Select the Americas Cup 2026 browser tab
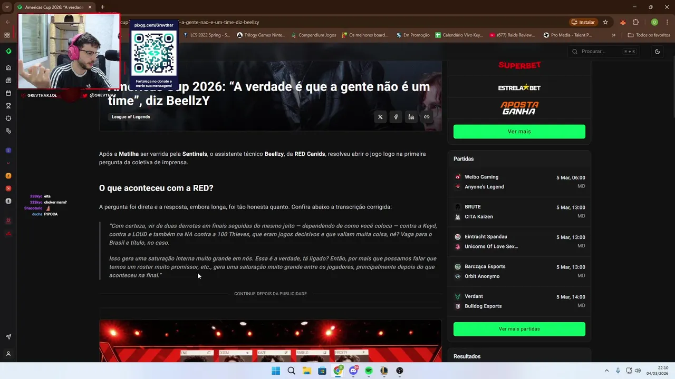This screenshot has height=379, width=675. coord(54,7)
